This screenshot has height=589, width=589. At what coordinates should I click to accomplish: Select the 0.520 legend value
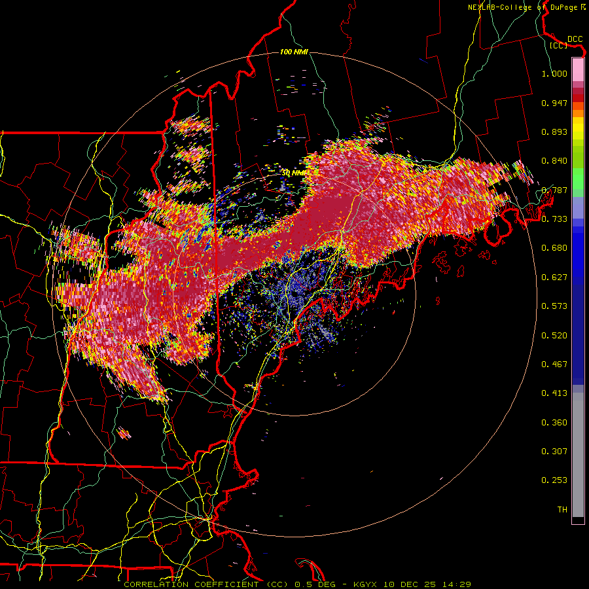coord(554,336)
